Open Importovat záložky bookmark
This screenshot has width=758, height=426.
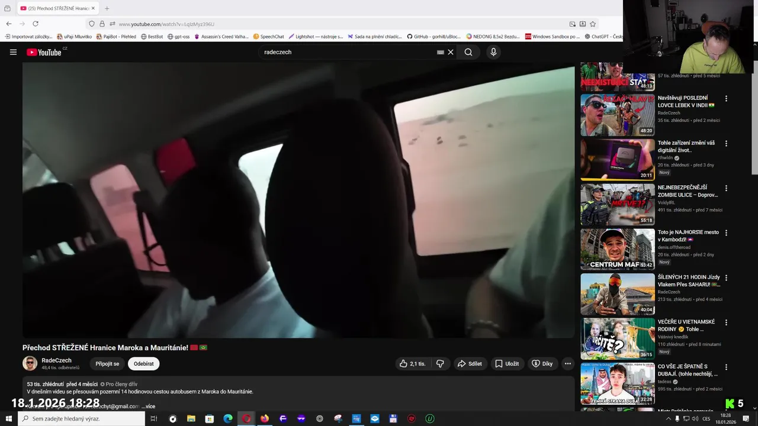[x=28, y=36]
